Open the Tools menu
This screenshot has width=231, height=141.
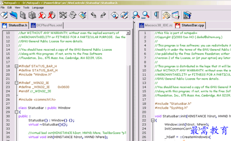[26, 8]
